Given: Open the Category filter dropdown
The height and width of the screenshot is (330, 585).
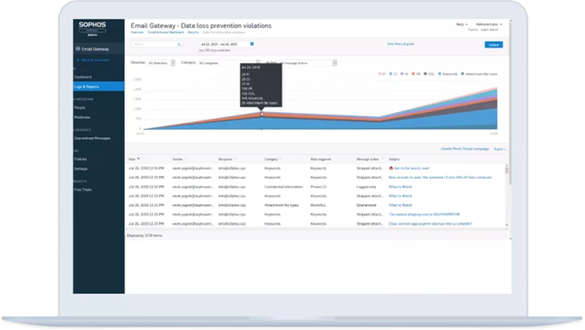Looking at the screenshot, I should click(x=229, y=63).
